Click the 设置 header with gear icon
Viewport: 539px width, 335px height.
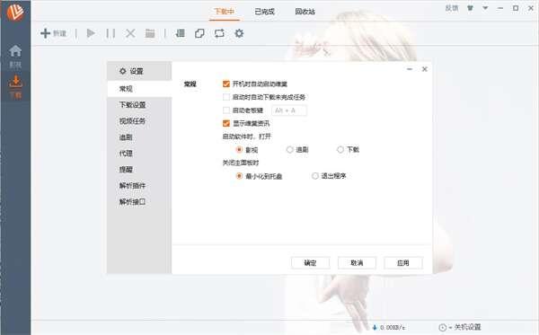tap(131, 71)
